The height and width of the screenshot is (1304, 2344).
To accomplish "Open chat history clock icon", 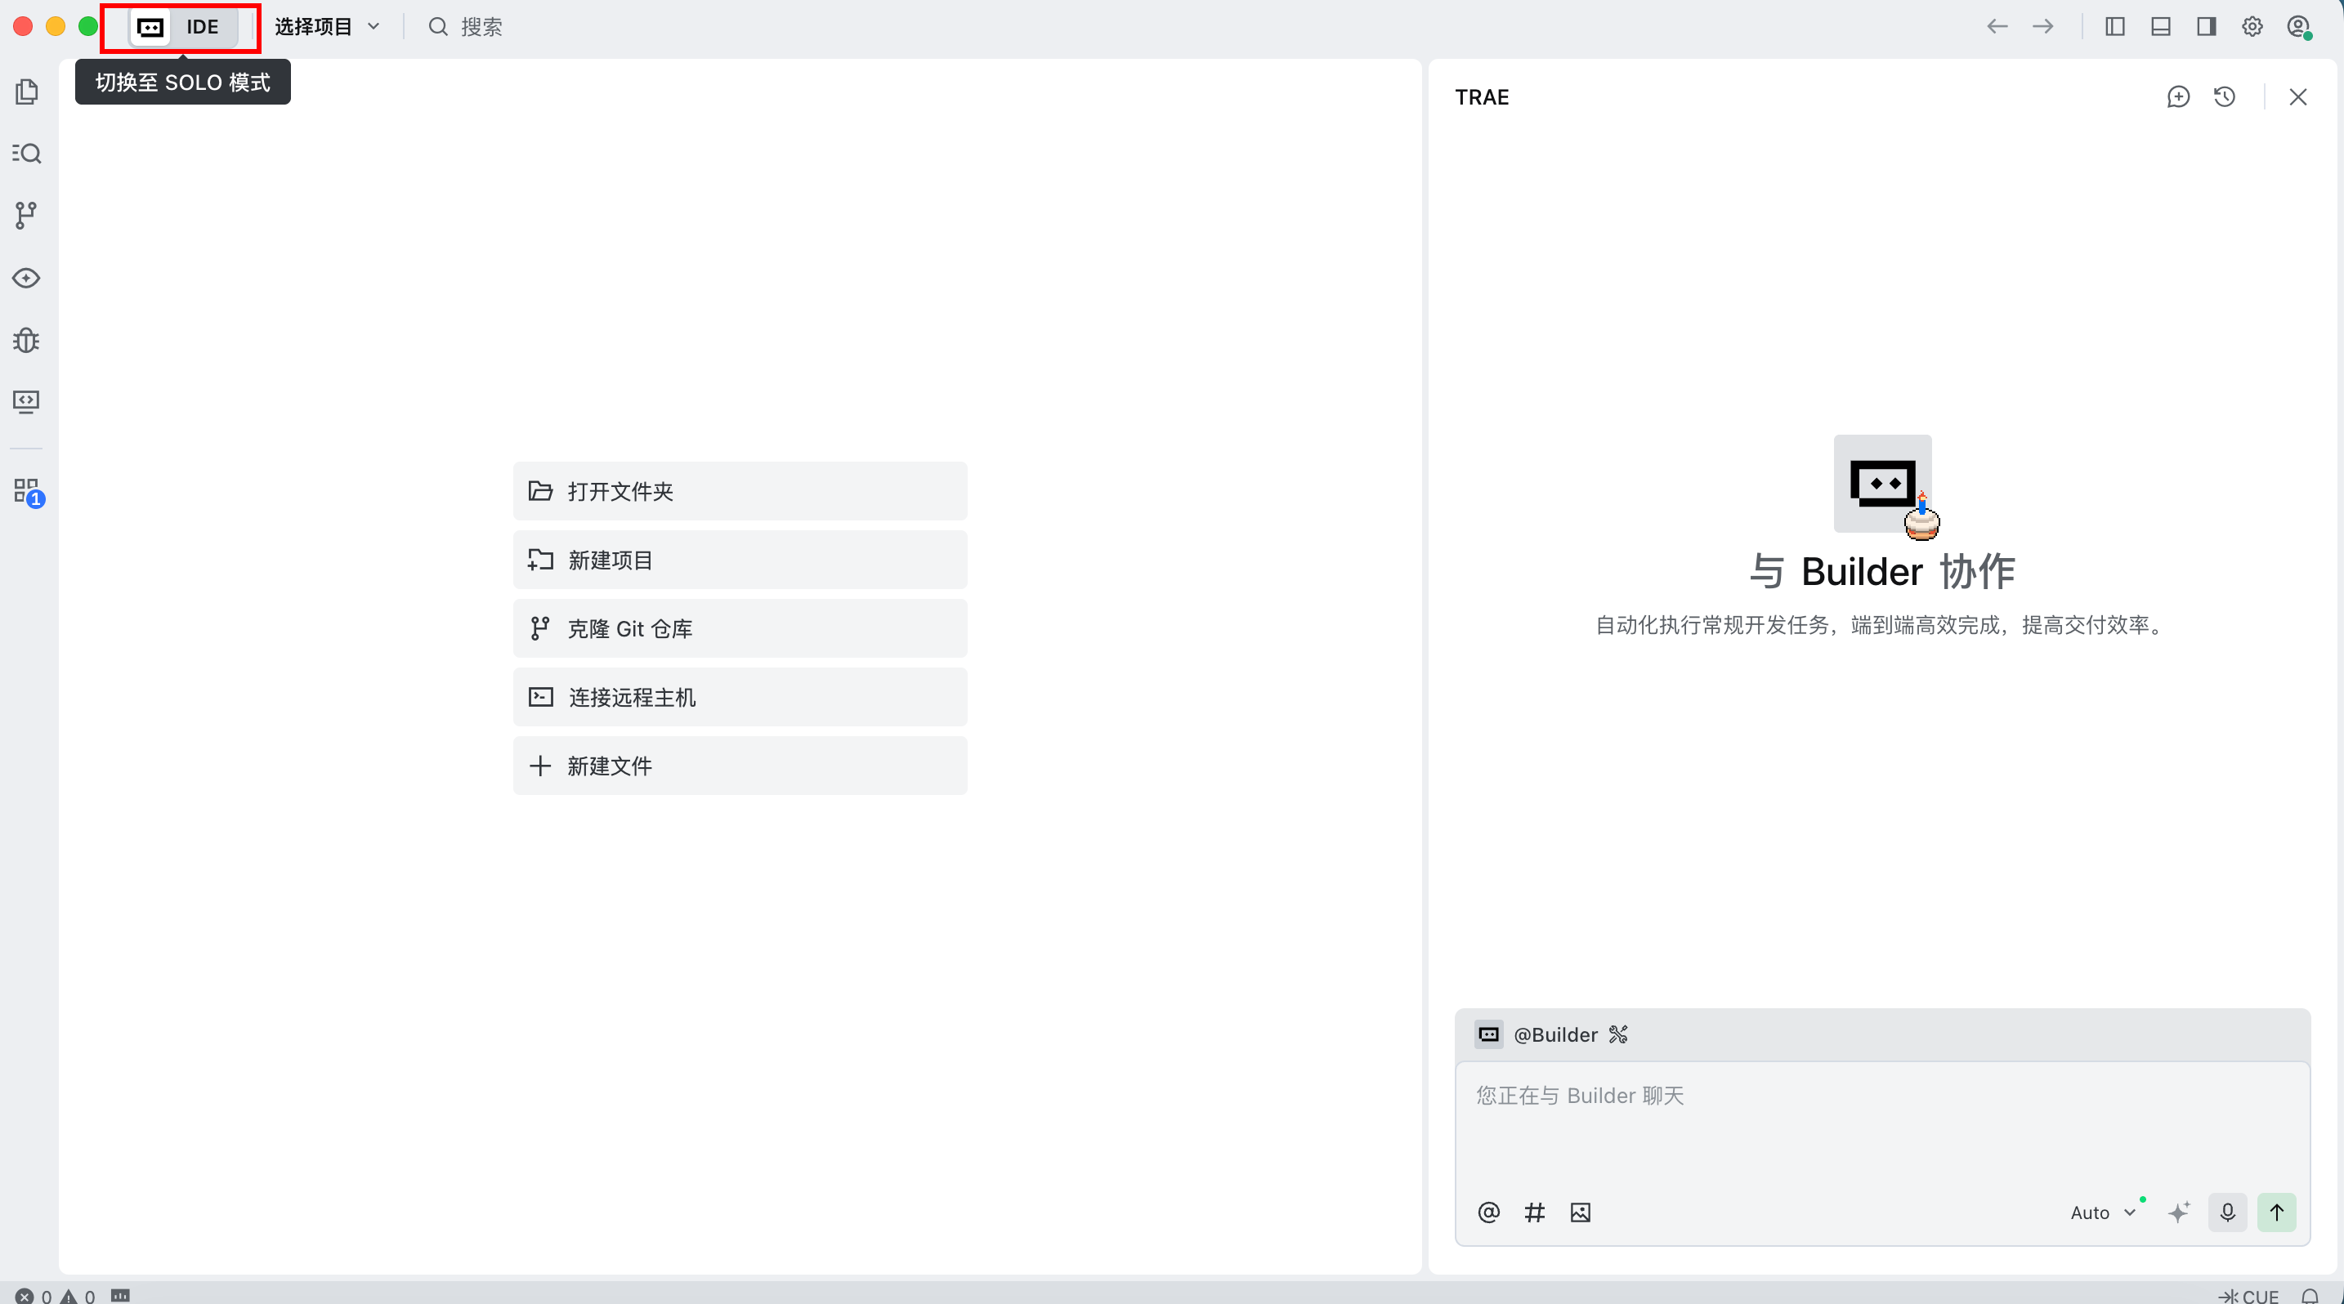I will coord(2224,97).
